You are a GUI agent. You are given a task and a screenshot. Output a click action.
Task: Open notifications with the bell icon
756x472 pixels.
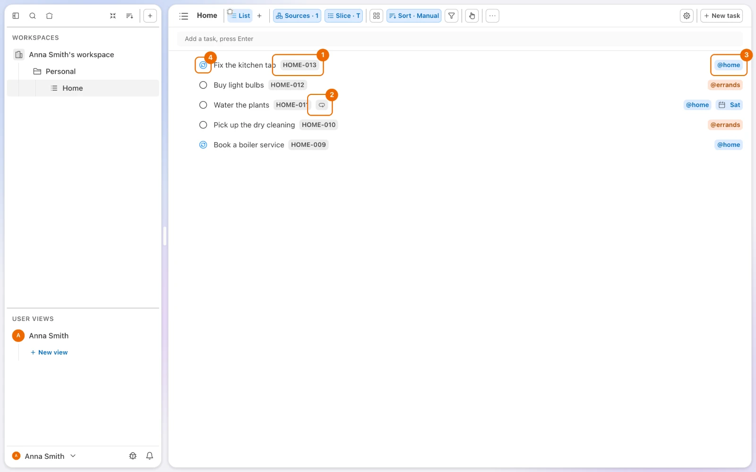(x=149, y=456)
